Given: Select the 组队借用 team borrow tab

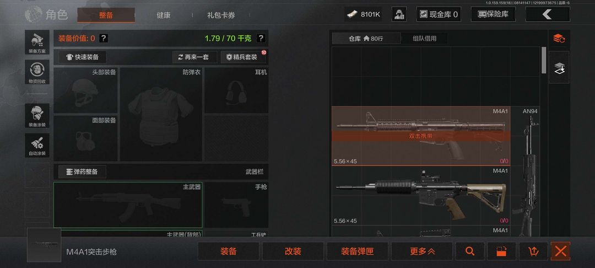Looking at the screenshot, I should pos(425,39).
